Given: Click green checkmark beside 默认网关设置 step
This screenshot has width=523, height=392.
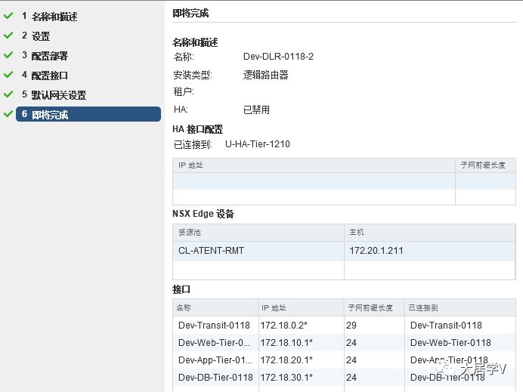Looking at the screenshot, I should [x=8, y=94].
